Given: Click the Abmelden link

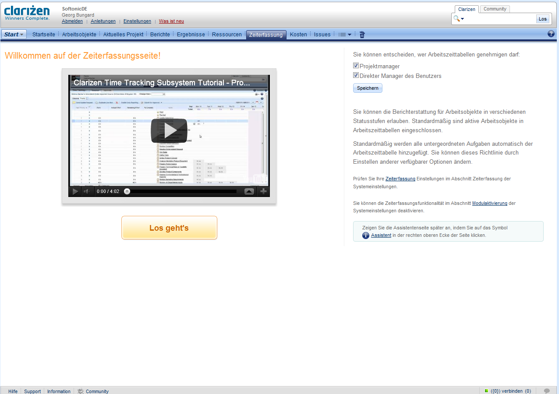Looking at the screenshot, I should [x=72, y=21].
